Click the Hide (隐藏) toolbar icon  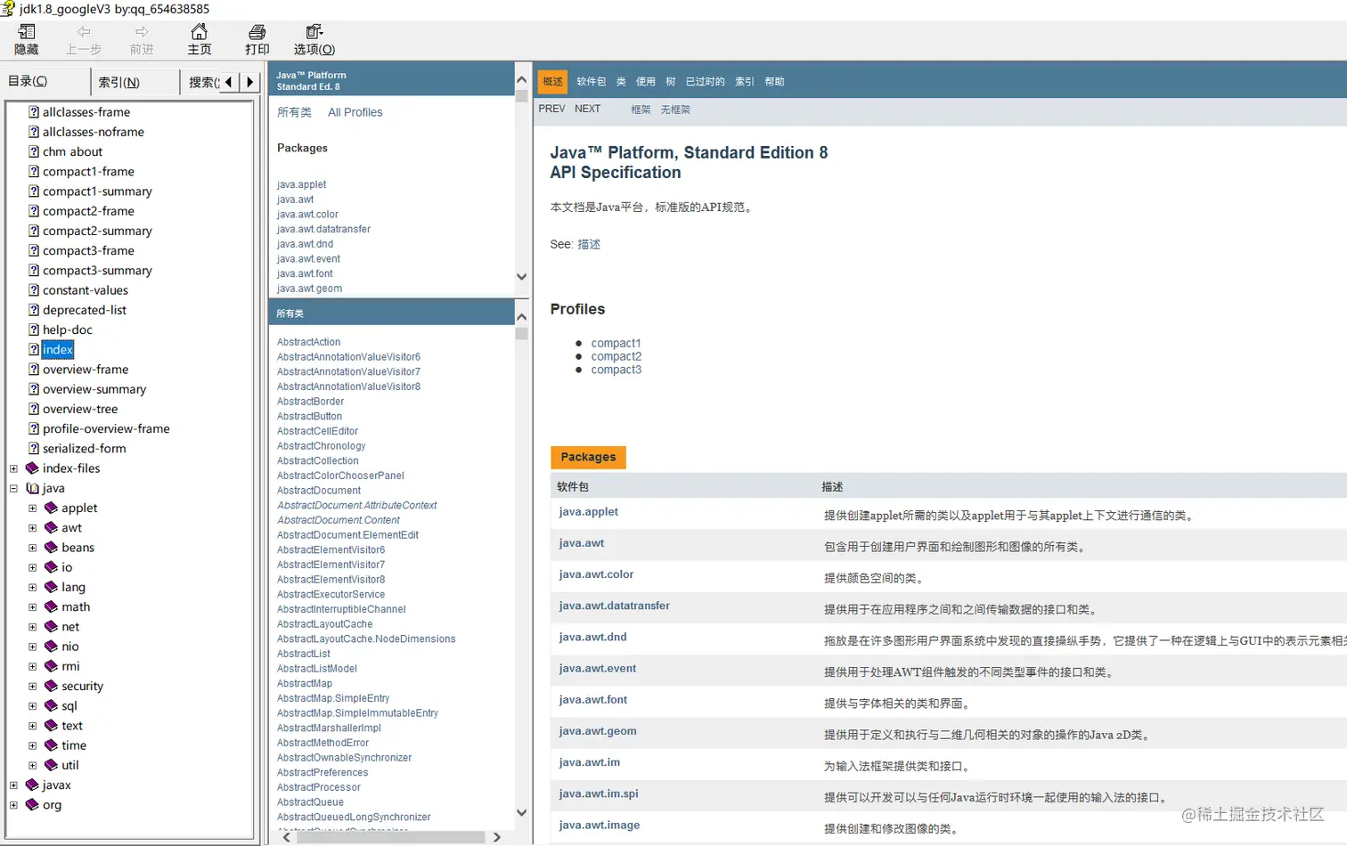coord(27,32)
